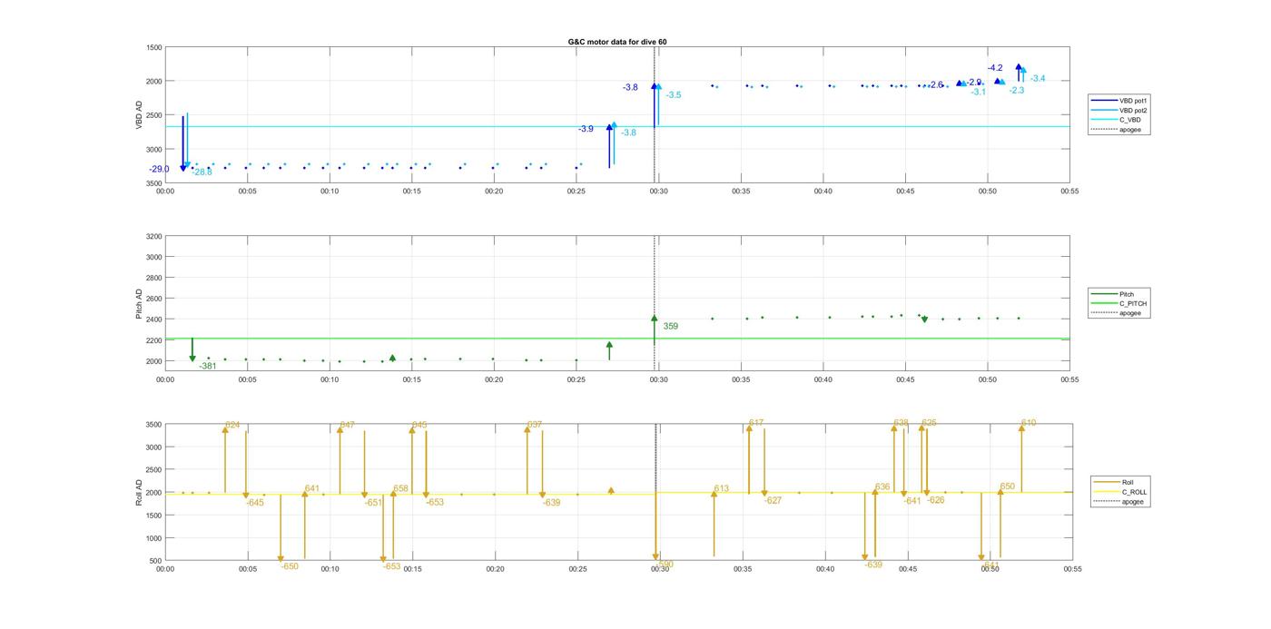The height and width of the screenshot is (629, 1271).
Task: Click the '-3.5' data label
Action: tap(673, 95)
